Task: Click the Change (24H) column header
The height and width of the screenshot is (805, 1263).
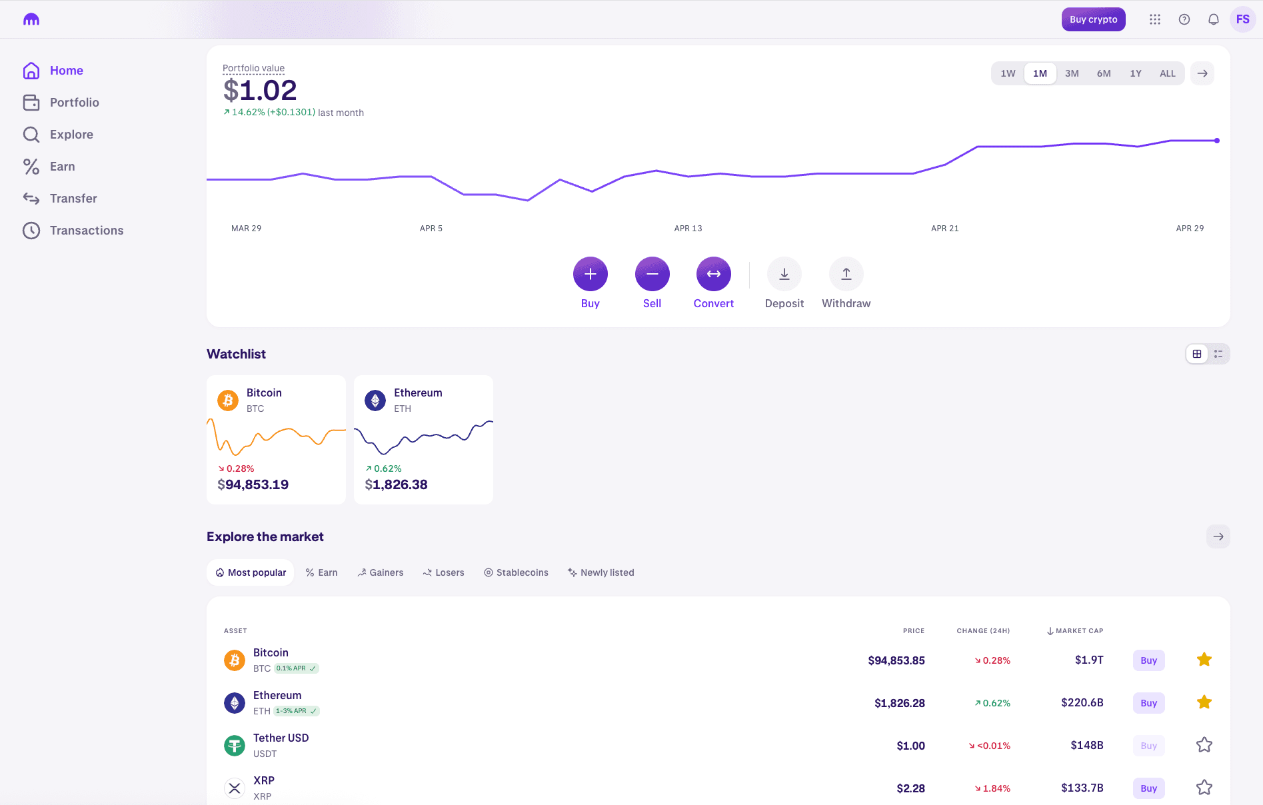Action: (983, 630)
